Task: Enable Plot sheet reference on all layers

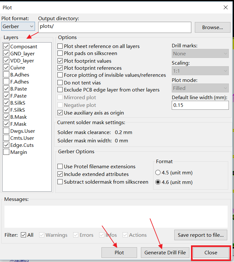Action: pos(60,46)
